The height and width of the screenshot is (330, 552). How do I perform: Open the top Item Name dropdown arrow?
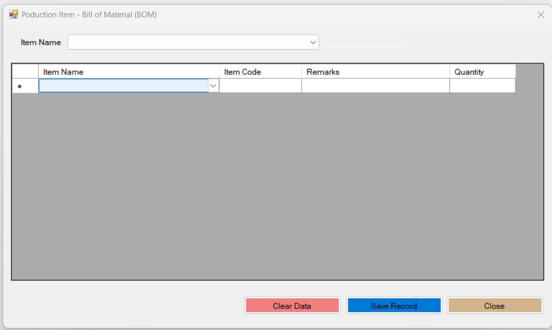[x=313, y=43]
